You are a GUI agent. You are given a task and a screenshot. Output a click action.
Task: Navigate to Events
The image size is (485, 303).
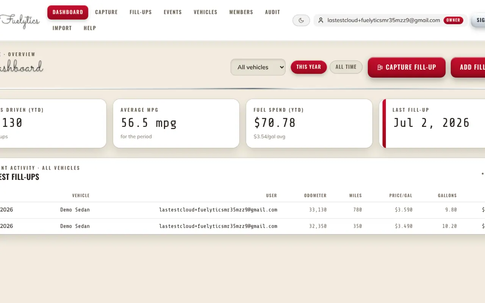pyautogui.click(x=173, y=12)
